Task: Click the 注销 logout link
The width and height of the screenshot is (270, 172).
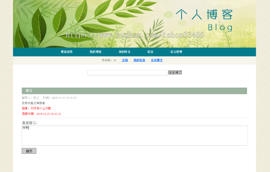Action: pos(125,60)
